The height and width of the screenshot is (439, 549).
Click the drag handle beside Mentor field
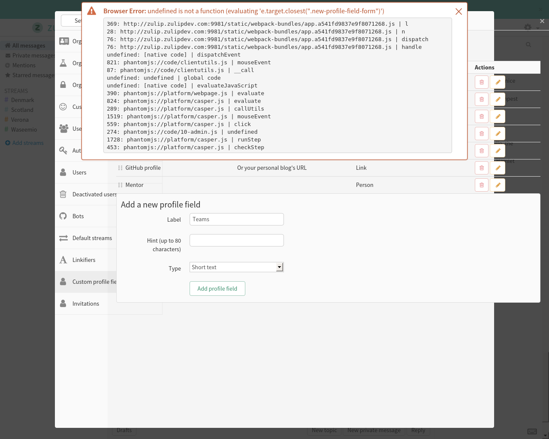click(x=121, y=185)
